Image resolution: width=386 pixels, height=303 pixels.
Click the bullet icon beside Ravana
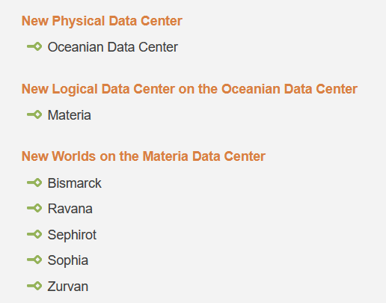pyautogui.click(x=34, y=208)
